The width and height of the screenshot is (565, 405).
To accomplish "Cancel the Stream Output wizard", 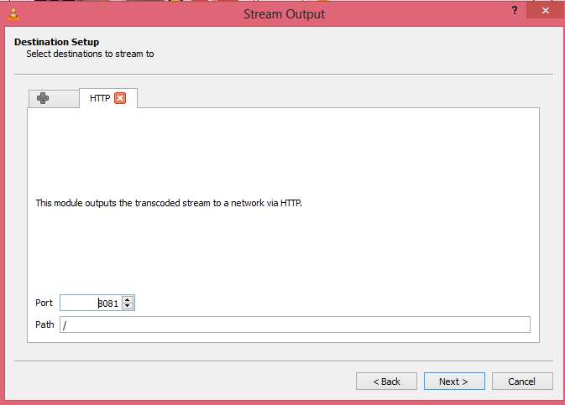I will 522,382.
